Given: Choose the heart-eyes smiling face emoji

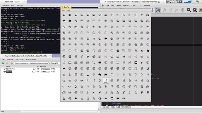Looking at the screenshot, I should pyautogui.click(x=64, y=21).
